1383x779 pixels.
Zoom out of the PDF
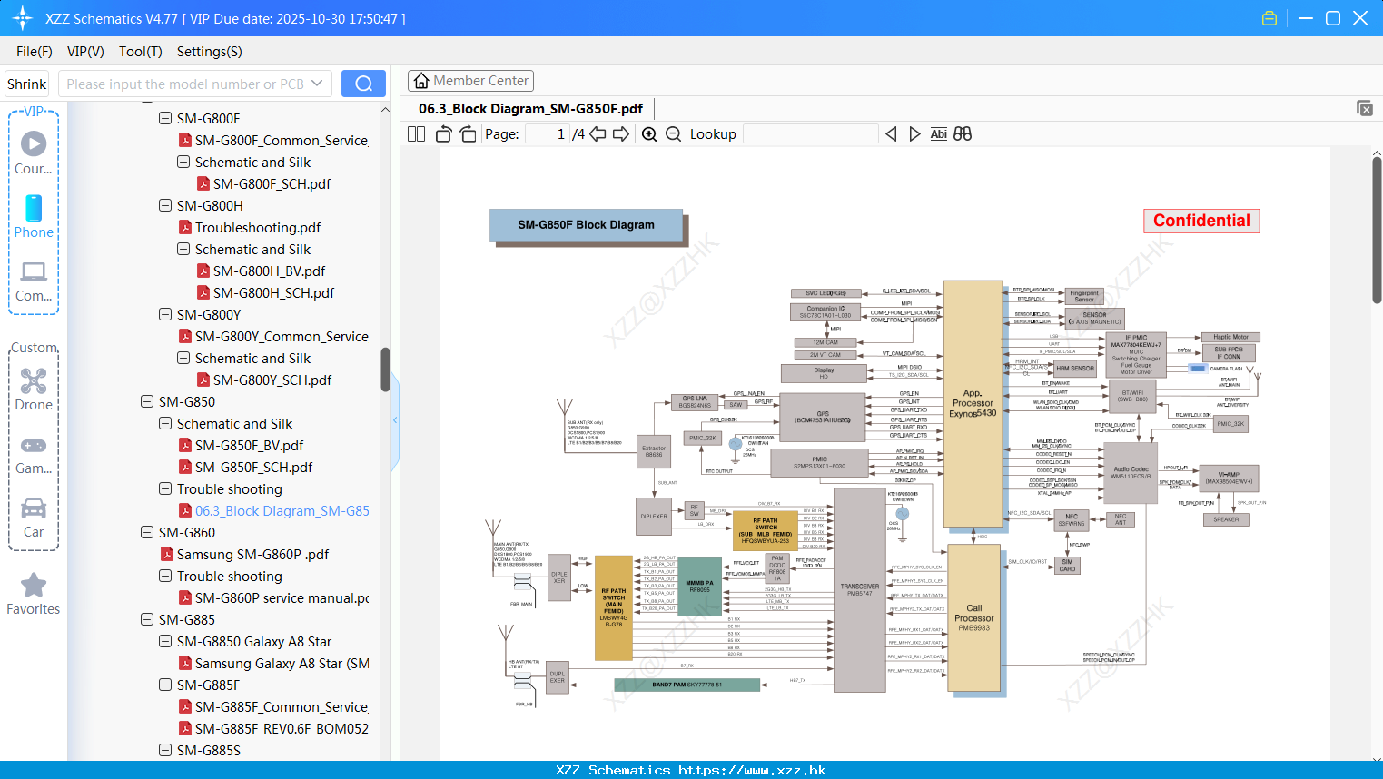(x=673, y=133)
